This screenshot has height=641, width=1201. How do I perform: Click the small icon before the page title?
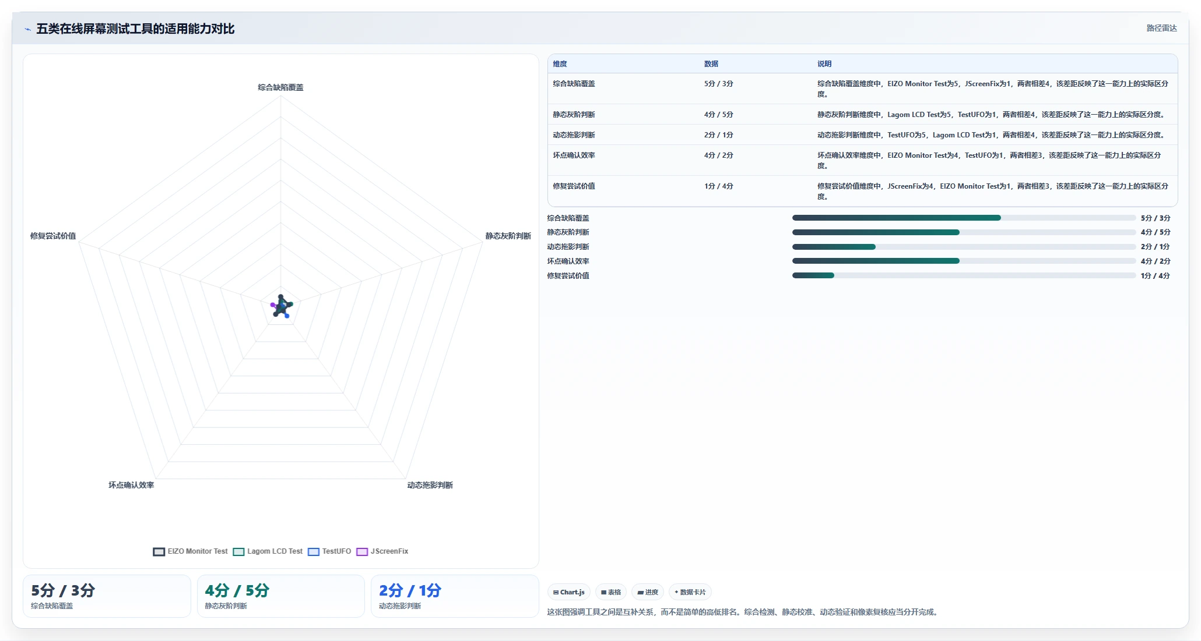click(27, 29)
